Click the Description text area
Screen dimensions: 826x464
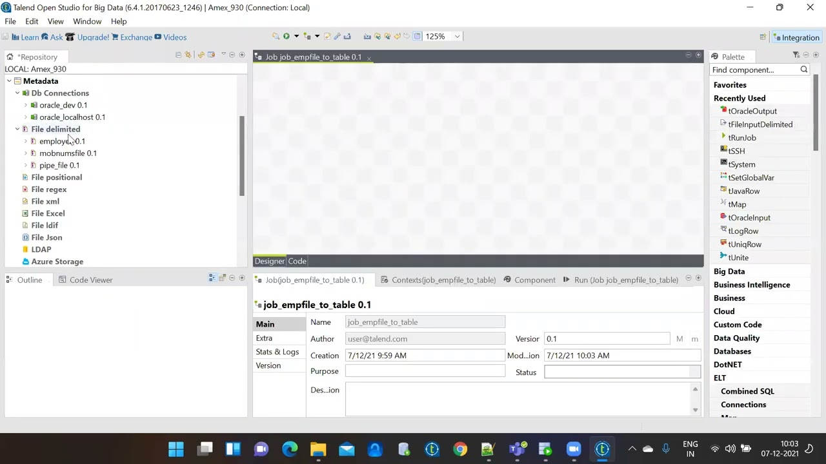518,400
